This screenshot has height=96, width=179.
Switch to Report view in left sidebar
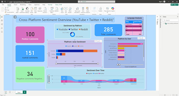point(2,17)
